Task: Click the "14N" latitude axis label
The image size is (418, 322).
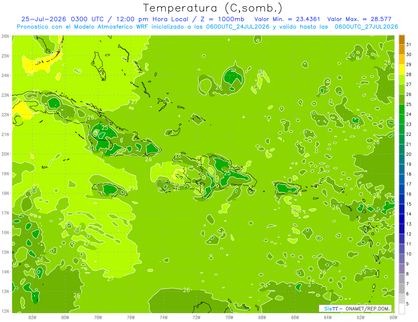Action: [x=5, y=272]
